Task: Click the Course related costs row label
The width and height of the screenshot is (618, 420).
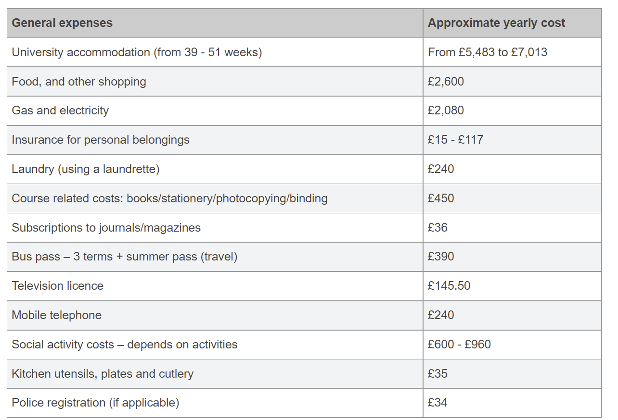Action: pyautogui.click(x=169, y=198)
